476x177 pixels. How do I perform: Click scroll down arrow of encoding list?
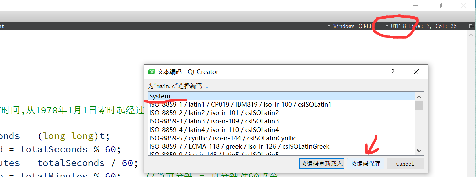[x=419, y=151]
